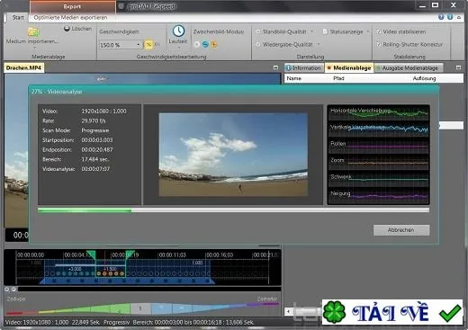468x330 pixels.
Task: Collapse the ribbon with small arrow
Action: coord(459,18)
